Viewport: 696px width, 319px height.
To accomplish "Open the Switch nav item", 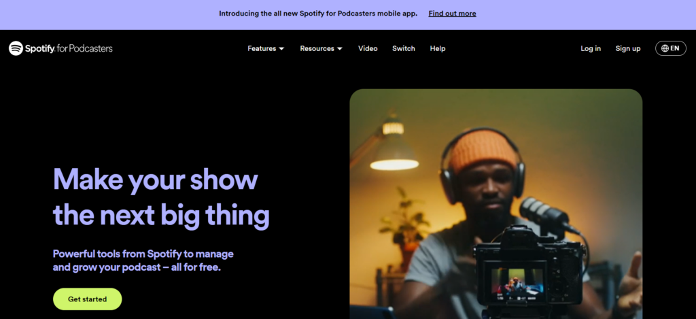I will pos(404,48).
